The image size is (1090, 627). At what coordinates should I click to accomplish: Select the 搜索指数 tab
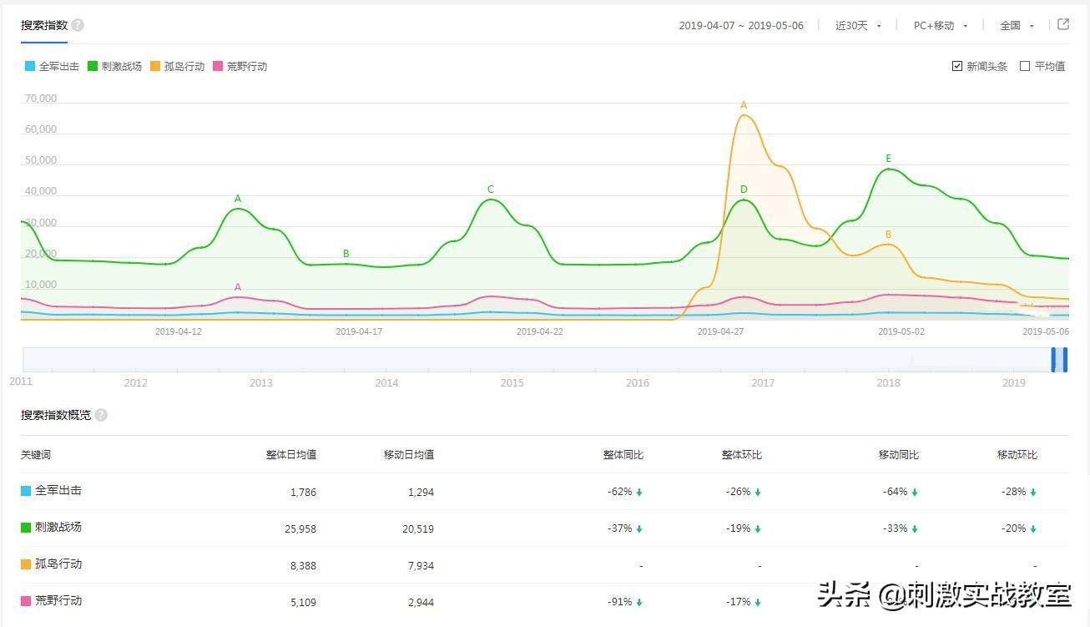[44, 25]
